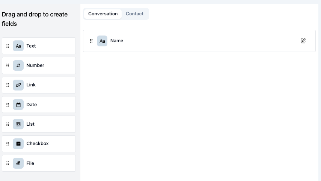Select the Checkbox field label
This screenshot has width=321, height=181.
tap(38, 144)
